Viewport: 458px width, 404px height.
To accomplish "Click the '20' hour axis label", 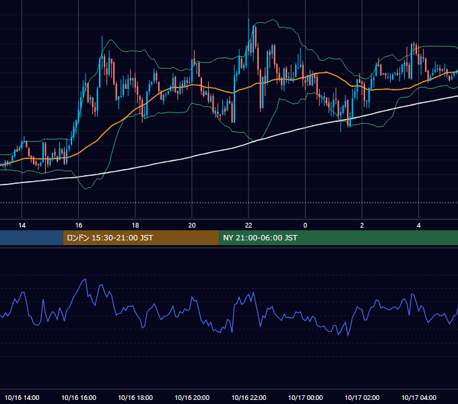I will [x=192, y=226].
